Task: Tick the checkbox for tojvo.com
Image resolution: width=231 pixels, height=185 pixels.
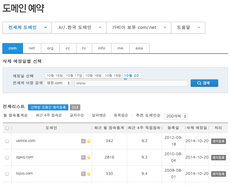Action: 7,174
